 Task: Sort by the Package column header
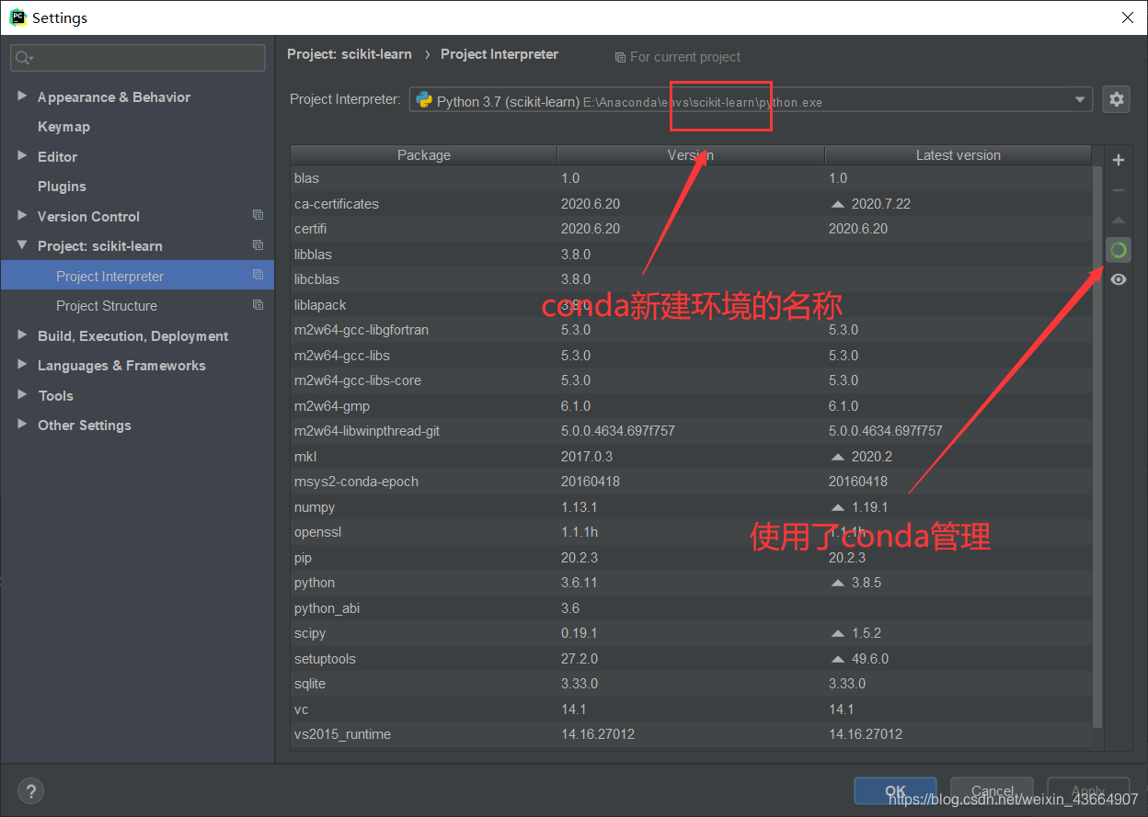click(x=424, y=155)
